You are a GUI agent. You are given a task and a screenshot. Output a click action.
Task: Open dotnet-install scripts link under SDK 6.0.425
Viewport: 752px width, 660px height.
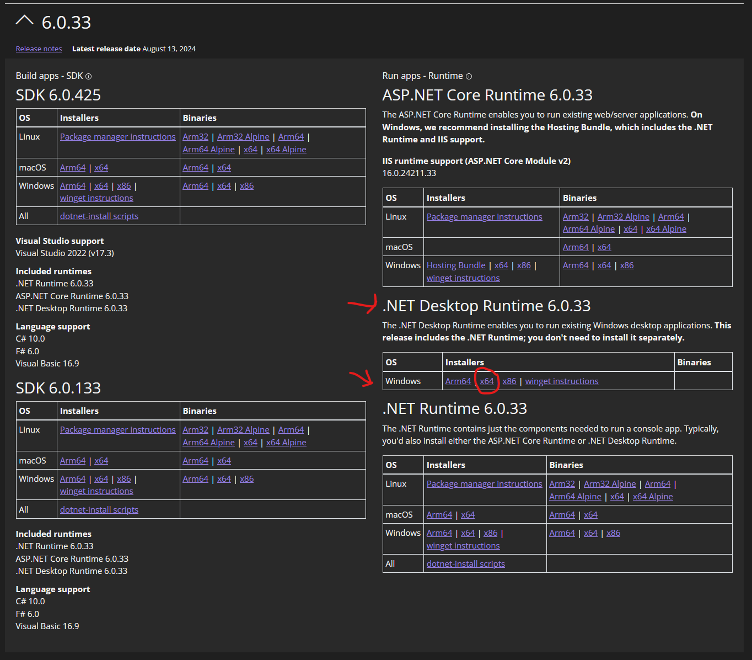coord(99,216)
